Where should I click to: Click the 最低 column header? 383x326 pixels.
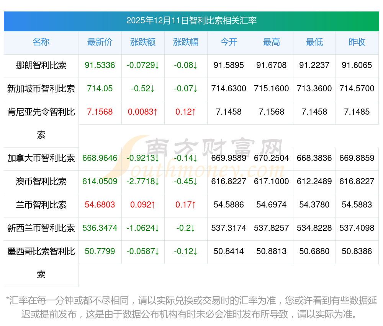tap(314, 42)
